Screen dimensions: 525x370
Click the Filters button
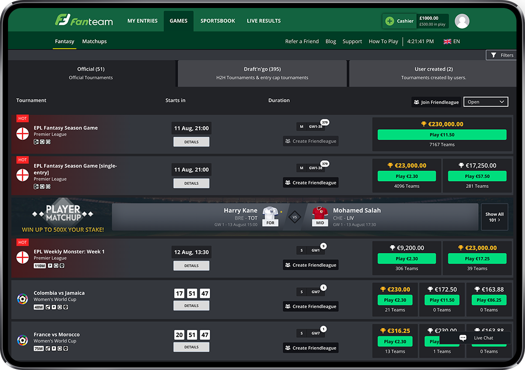[501, 55]
